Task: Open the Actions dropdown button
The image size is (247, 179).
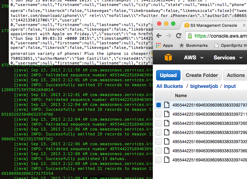Action: [x=235, y=75]
